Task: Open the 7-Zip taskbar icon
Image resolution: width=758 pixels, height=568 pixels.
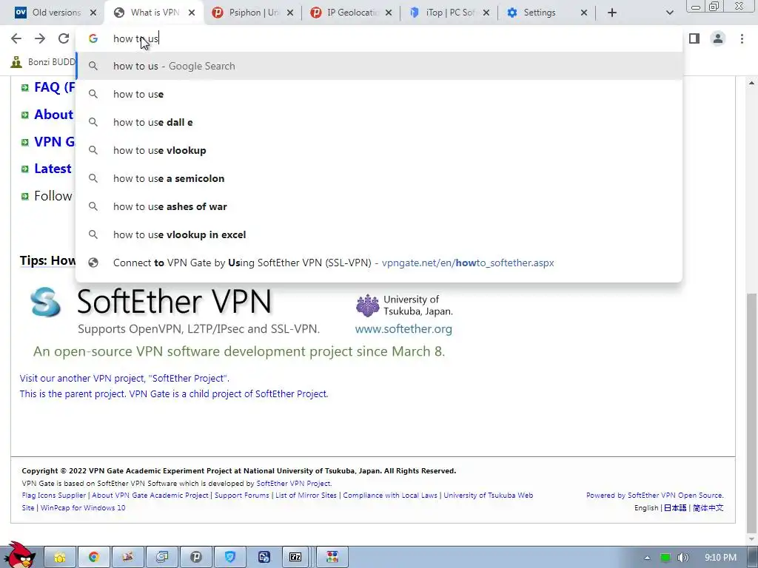Action: (295, 558)
